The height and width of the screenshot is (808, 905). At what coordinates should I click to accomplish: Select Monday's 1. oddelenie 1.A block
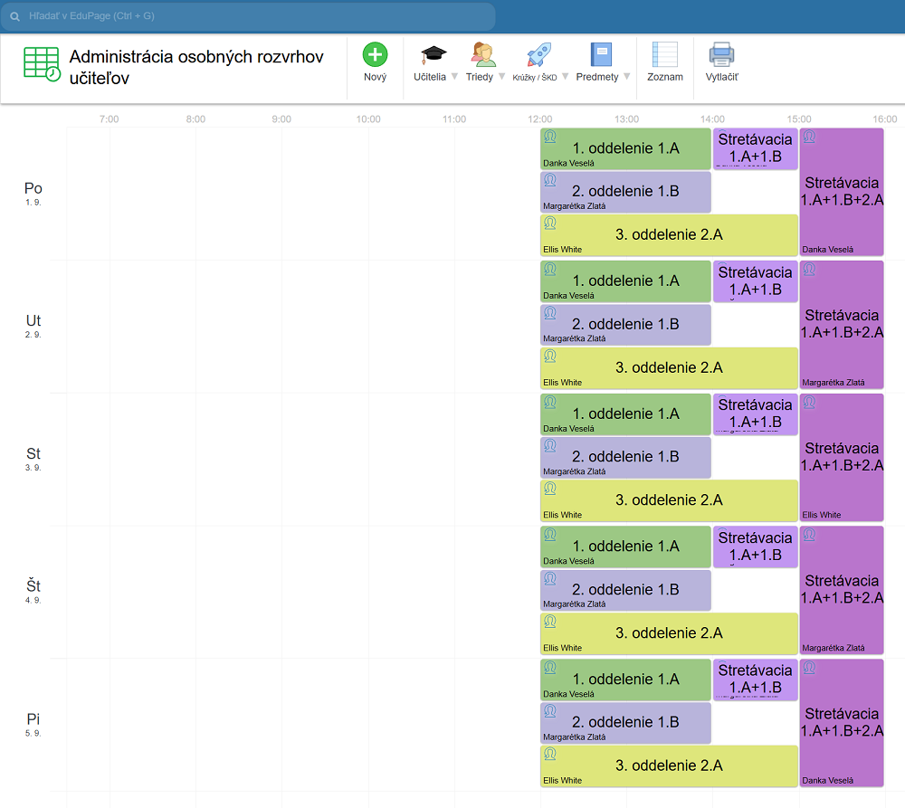tap(625, 149)
